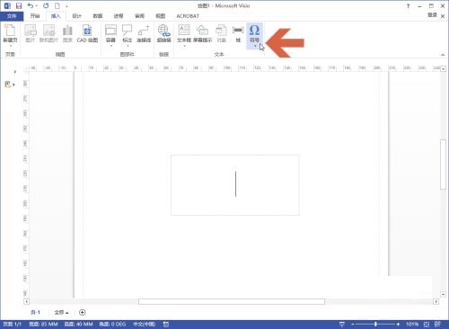The height and width of the screenshot is (329, 449).
Task: Click the zoom slider handle
Action: (x=375, y=325)
